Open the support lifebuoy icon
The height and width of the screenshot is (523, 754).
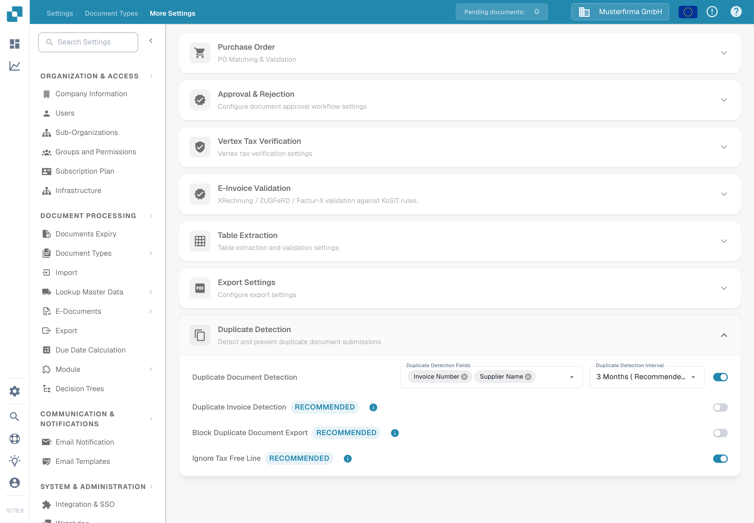(x=14, y=439)
